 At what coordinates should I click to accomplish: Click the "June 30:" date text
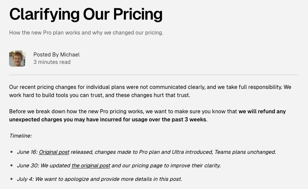tap(27, 166)
